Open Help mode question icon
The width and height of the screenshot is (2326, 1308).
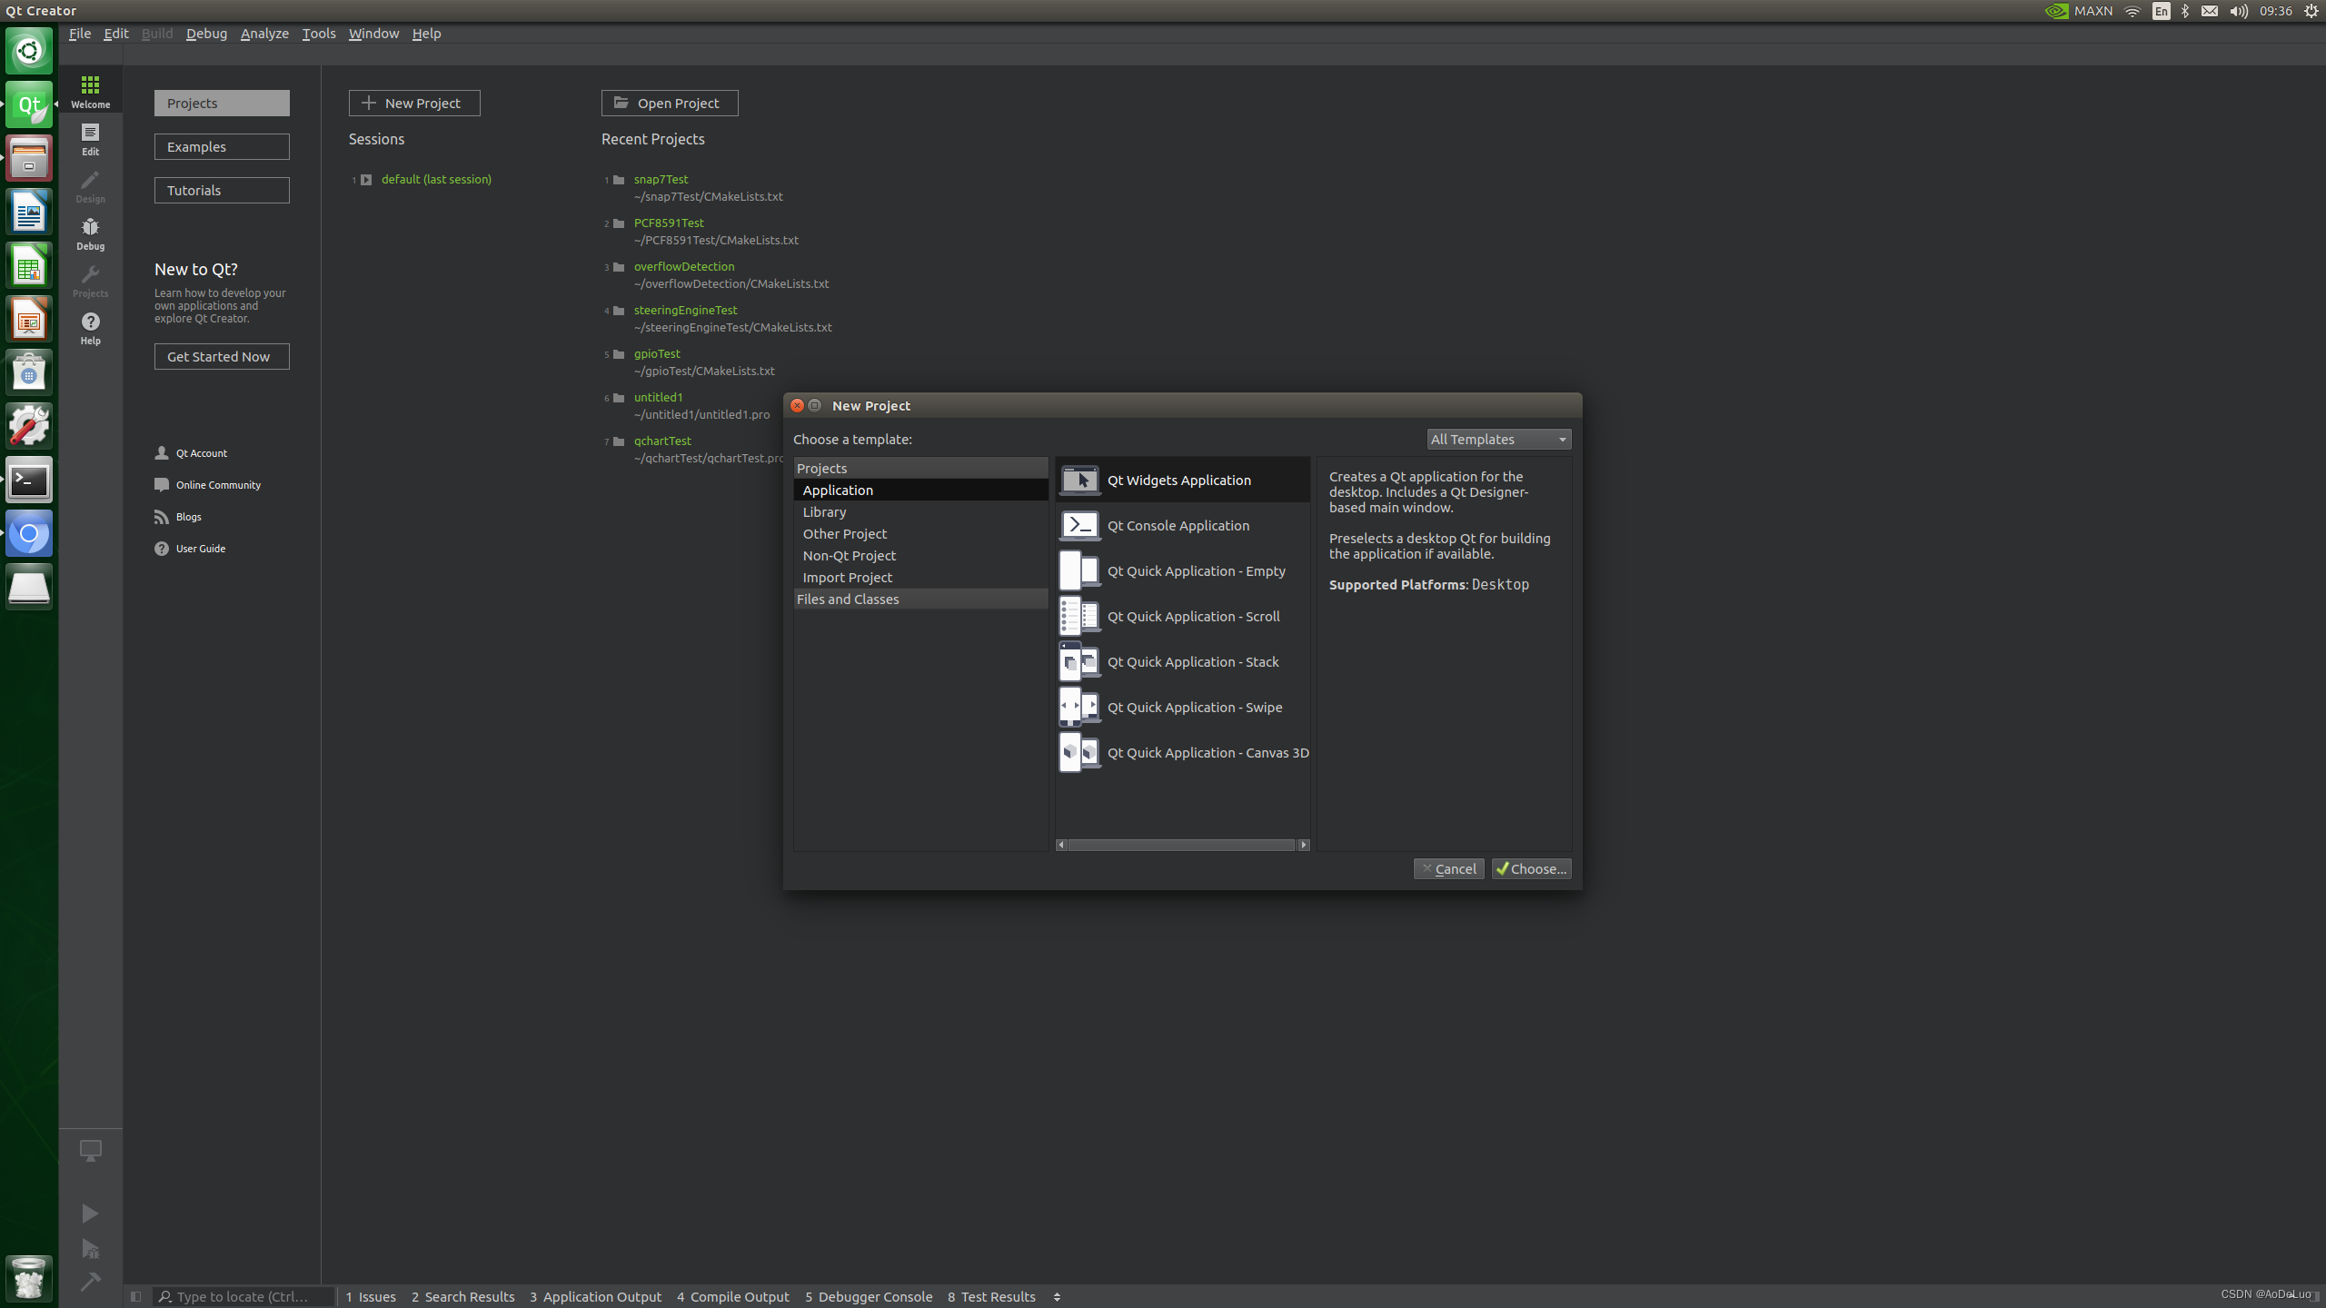coord(90,329)
